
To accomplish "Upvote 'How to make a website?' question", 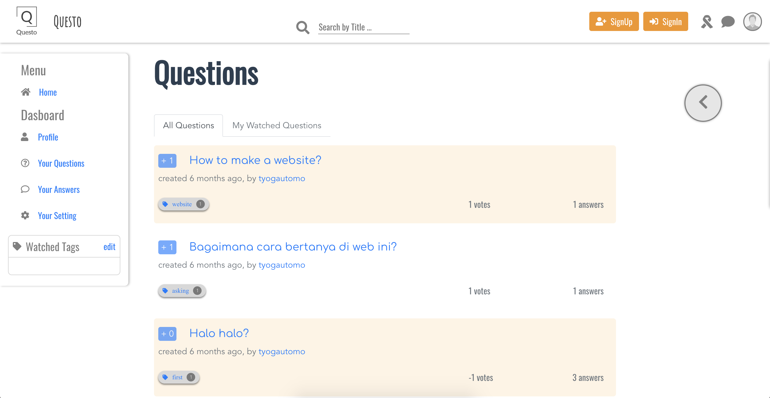I will [167, 161].
